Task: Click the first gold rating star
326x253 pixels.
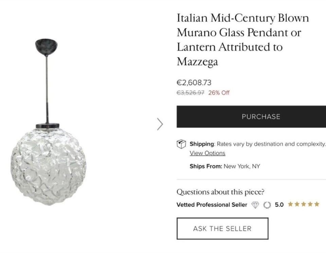Action: point(290,204)
